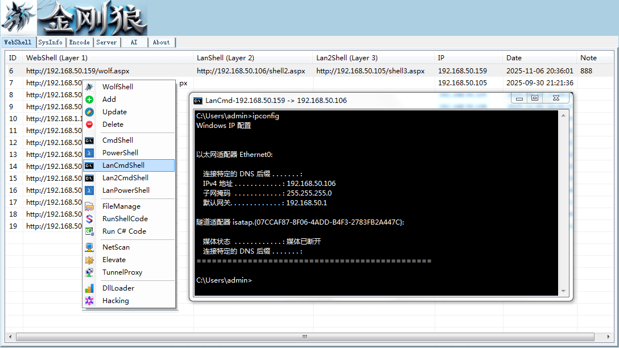This screenshot has width=619, height=348.
Task: Click the Hacking flower icon
Action: (x=89, y=301)
